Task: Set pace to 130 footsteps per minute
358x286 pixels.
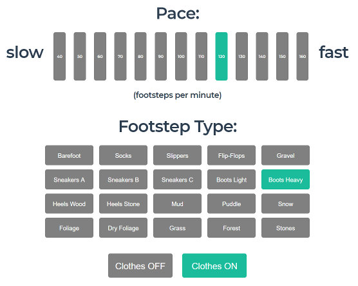Action: pos(242,57)
